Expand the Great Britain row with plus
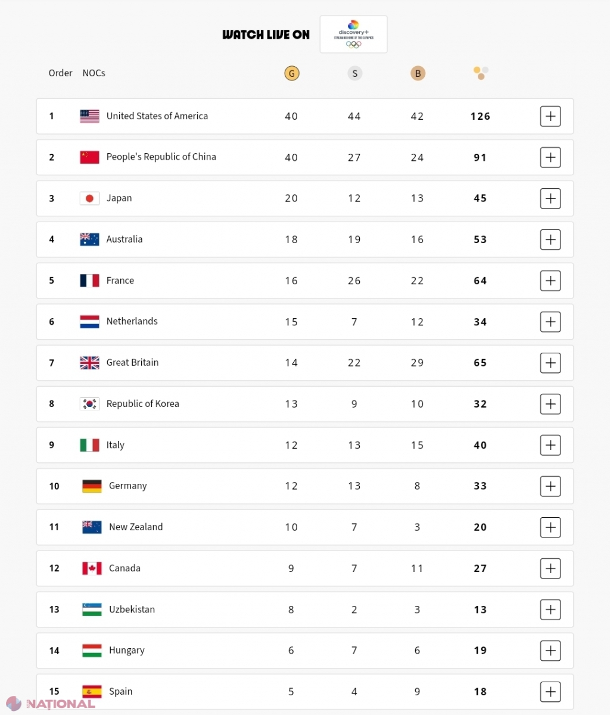Screen dimensions: 610x715 (550, 363)
